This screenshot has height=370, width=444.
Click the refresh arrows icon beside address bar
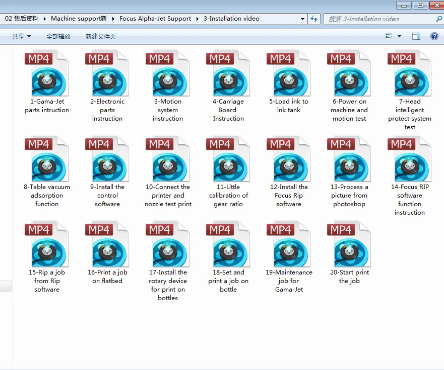tap(314, 19)
